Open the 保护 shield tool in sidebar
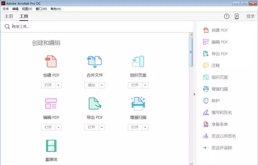The image size is (258, 165). [x=206, y=101]
